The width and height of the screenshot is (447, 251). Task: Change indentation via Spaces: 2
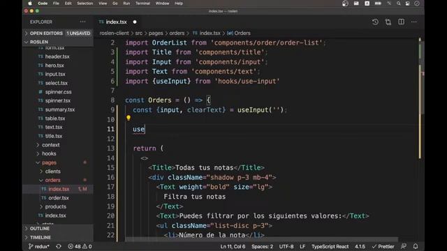click(x=263, y=246)
